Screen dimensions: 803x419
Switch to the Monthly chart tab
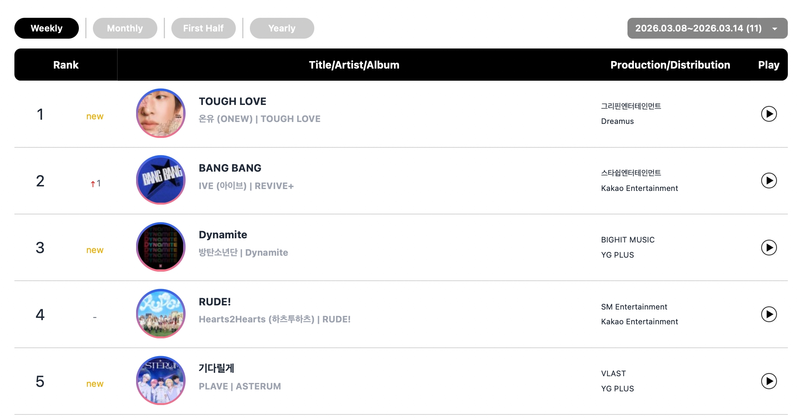[125, 28]
